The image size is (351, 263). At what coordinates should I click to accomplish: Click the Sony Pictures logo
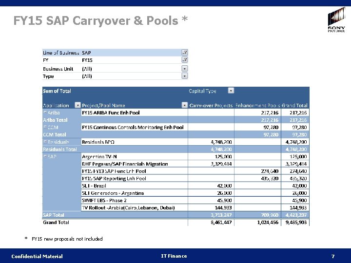point(336,19)
